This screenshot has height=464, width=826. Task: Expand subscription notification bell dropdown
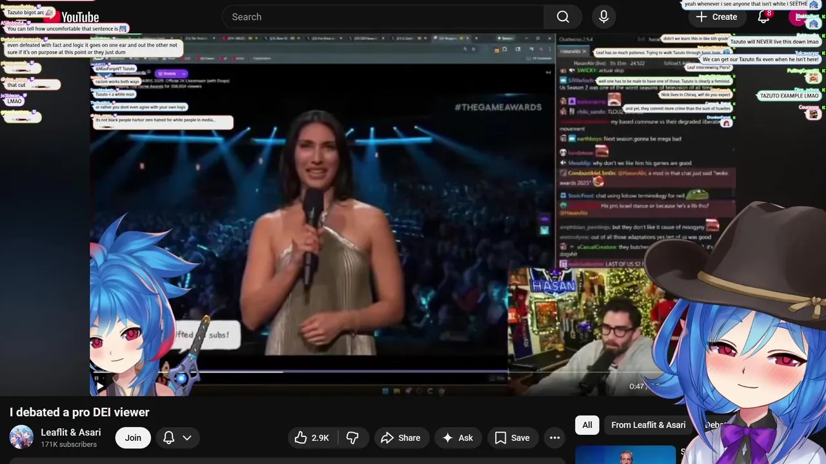tap(177, 438)
